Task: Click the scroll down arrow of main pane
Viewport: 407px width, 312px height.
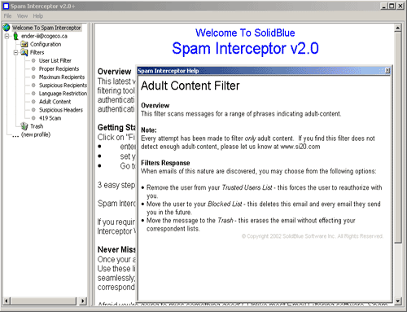Action: point(398,301)
